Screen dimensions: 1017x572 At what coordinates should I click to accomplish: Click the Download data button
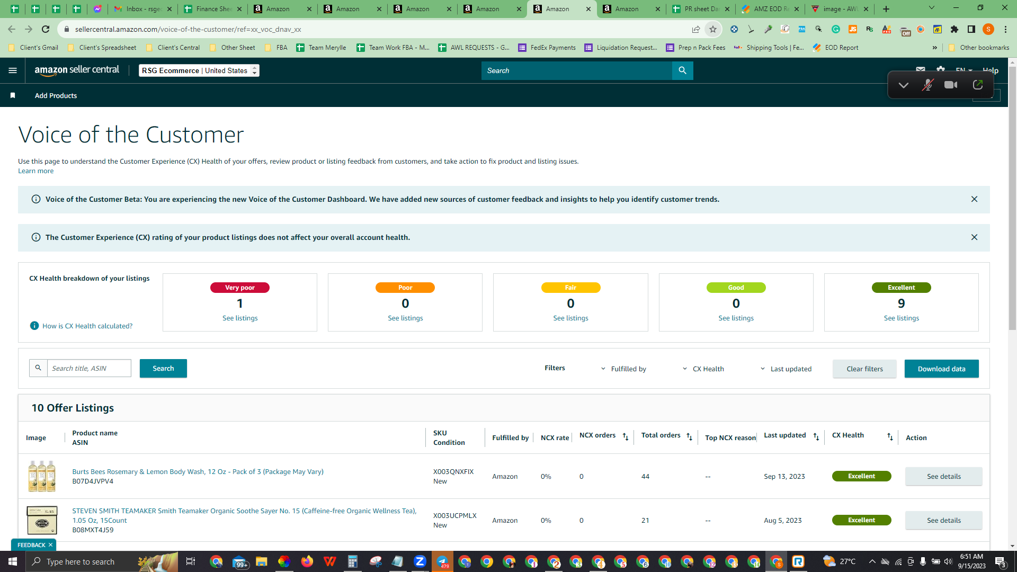pyautogui.click(x=941, y=369)
